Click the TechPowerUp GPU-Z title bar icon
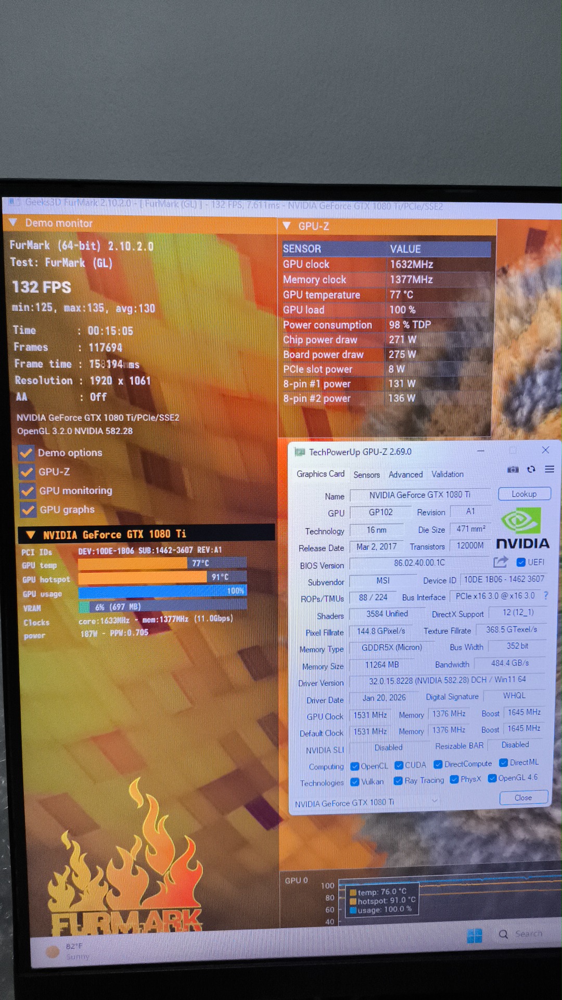 (300, 452)
